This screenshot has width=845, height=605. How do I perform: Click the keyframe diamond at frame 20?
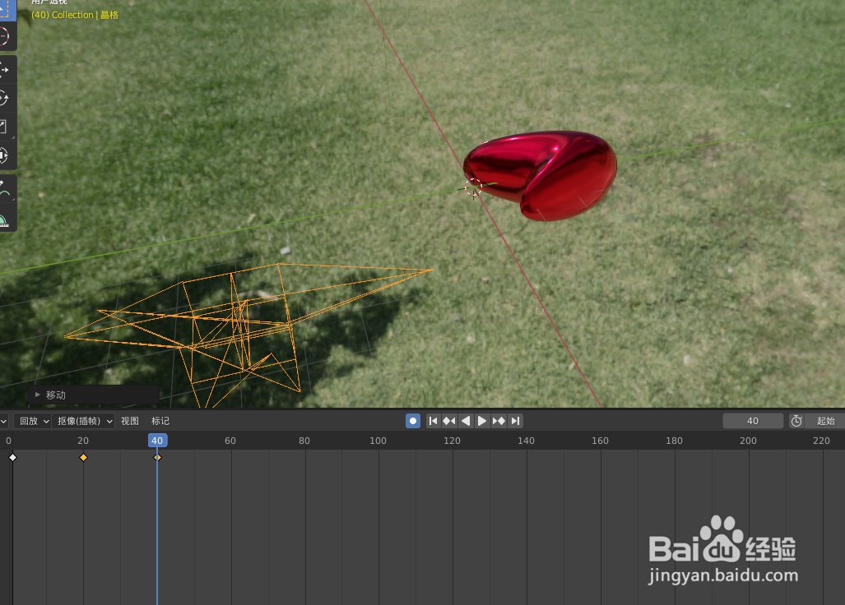(x=82, y=458)
